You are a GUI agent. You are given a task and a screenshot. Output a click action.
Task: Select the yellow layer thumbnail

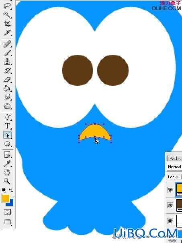pos(179,190)
